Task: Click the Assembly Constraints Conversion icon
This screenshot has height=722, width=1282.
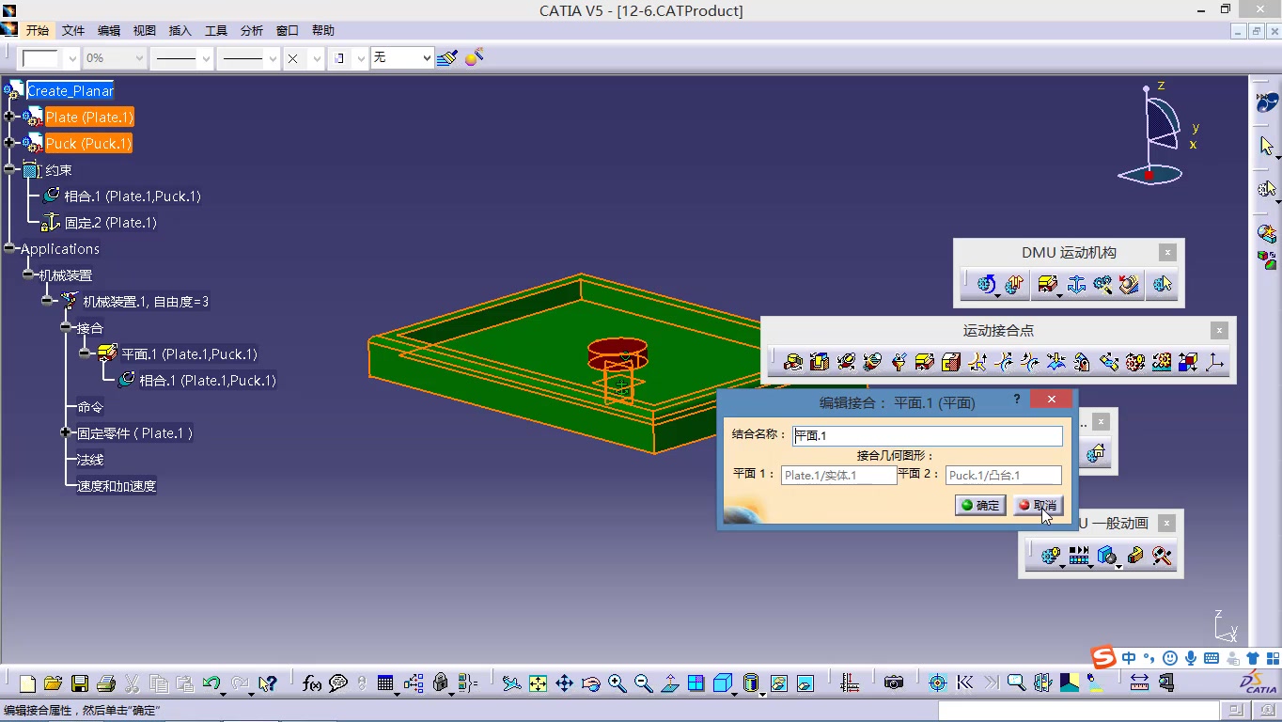Action: click(1103, 284)
